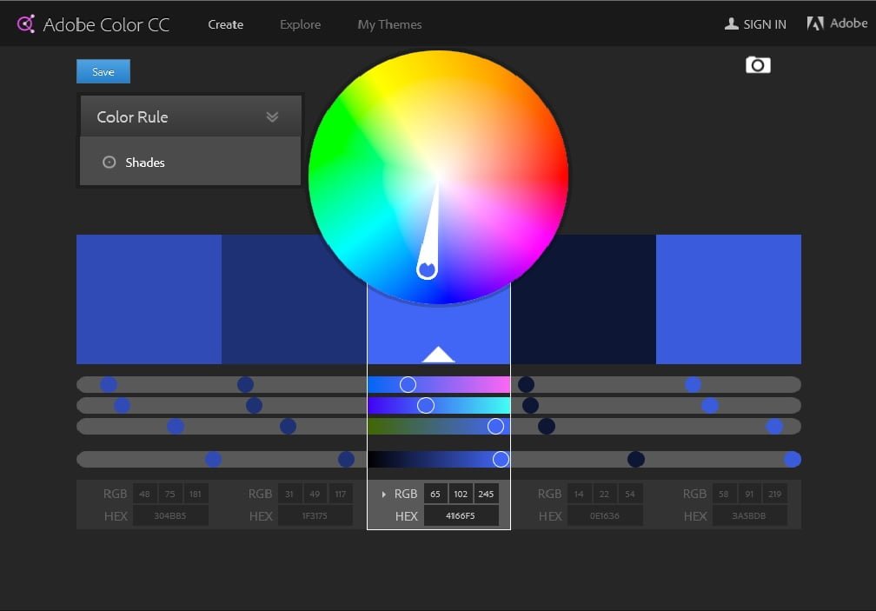The height and width of the screenshot is (611, 876).
Task: Click the red value field showing 65
Action: click(435, 494)
